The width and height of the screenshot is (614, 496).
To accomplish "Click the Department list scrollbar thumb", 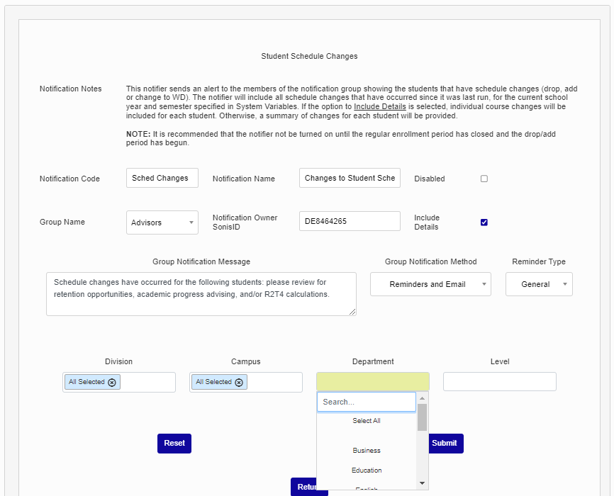I will coord(422,417).
